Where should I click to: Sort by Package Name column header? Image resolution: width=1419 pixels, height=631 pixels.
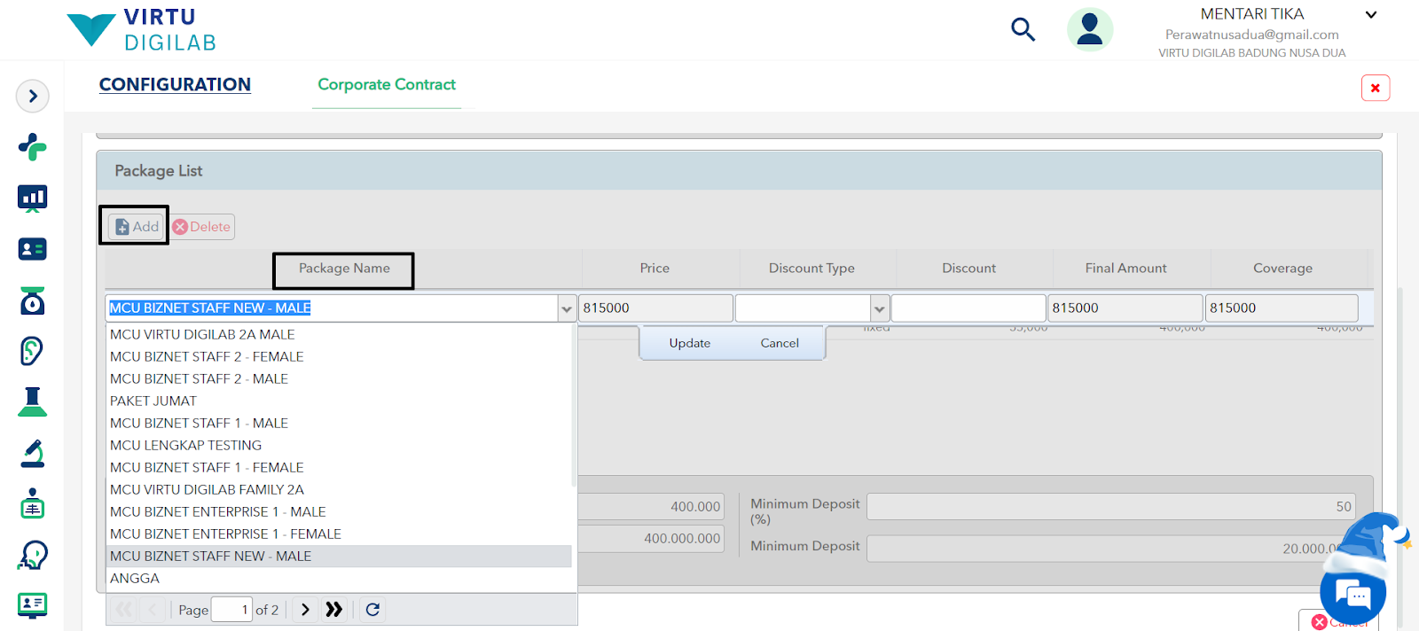[x=344, y=269]
